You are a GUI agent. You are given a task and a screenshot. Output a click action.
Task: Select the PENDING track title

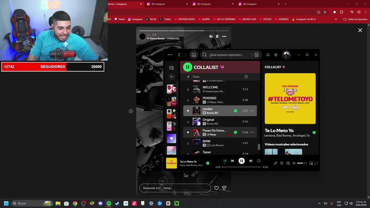coord(209,98)
